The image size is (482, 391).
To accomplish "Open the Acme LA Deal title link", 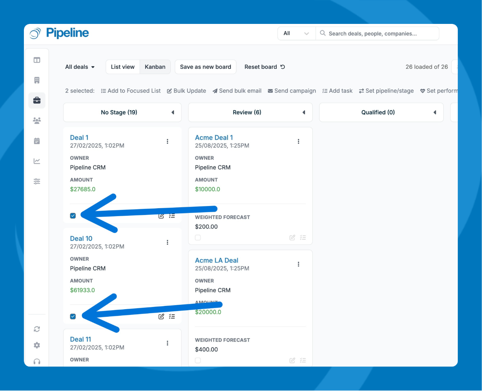I will click(x=216, y=260).
